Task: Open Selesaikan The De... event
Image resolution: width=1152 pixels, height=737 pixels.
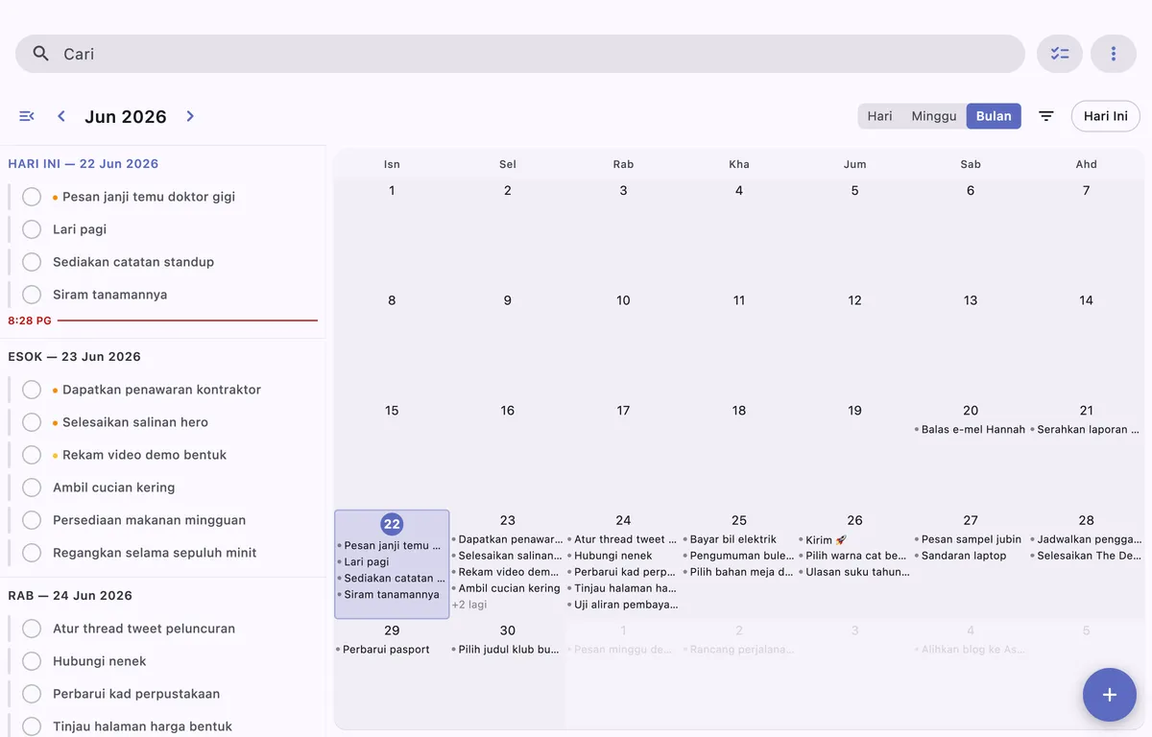Action: click(x=1086, y=556)
